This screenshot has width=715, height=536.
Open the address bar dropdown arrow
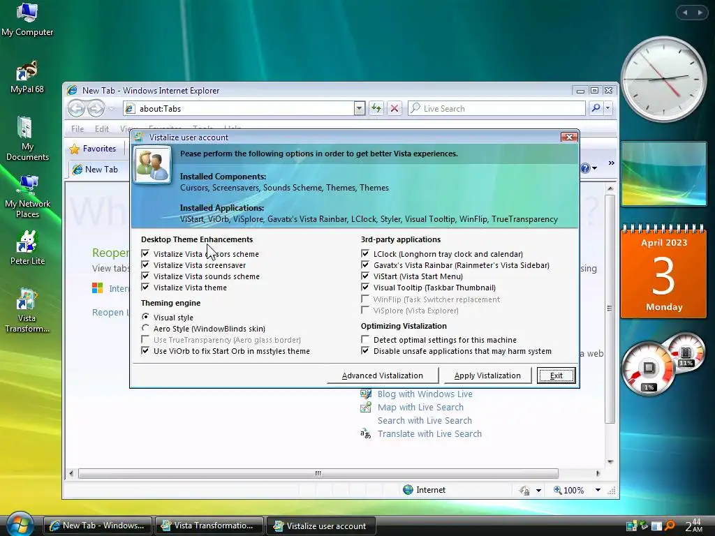pos(360,108)
